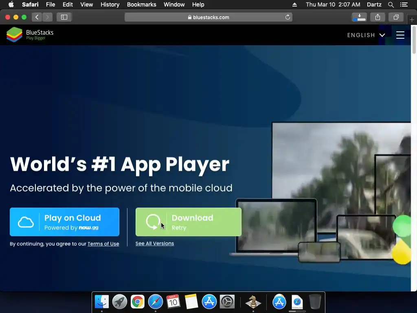Open App Store next to Notes in Dock
The image size is (417, 313).
[x=209, y=302]
